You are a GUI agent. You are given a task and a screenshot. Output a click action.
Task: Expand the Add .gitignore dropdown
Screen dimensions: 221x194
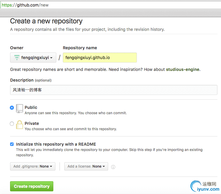(33, 166)
